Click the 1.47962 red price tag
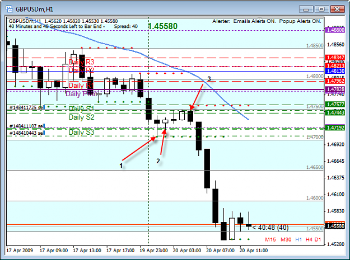 tap(335, 81)
